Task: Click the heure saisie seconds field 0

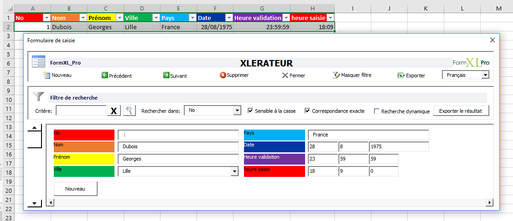Action: click(x=383, y=171)
